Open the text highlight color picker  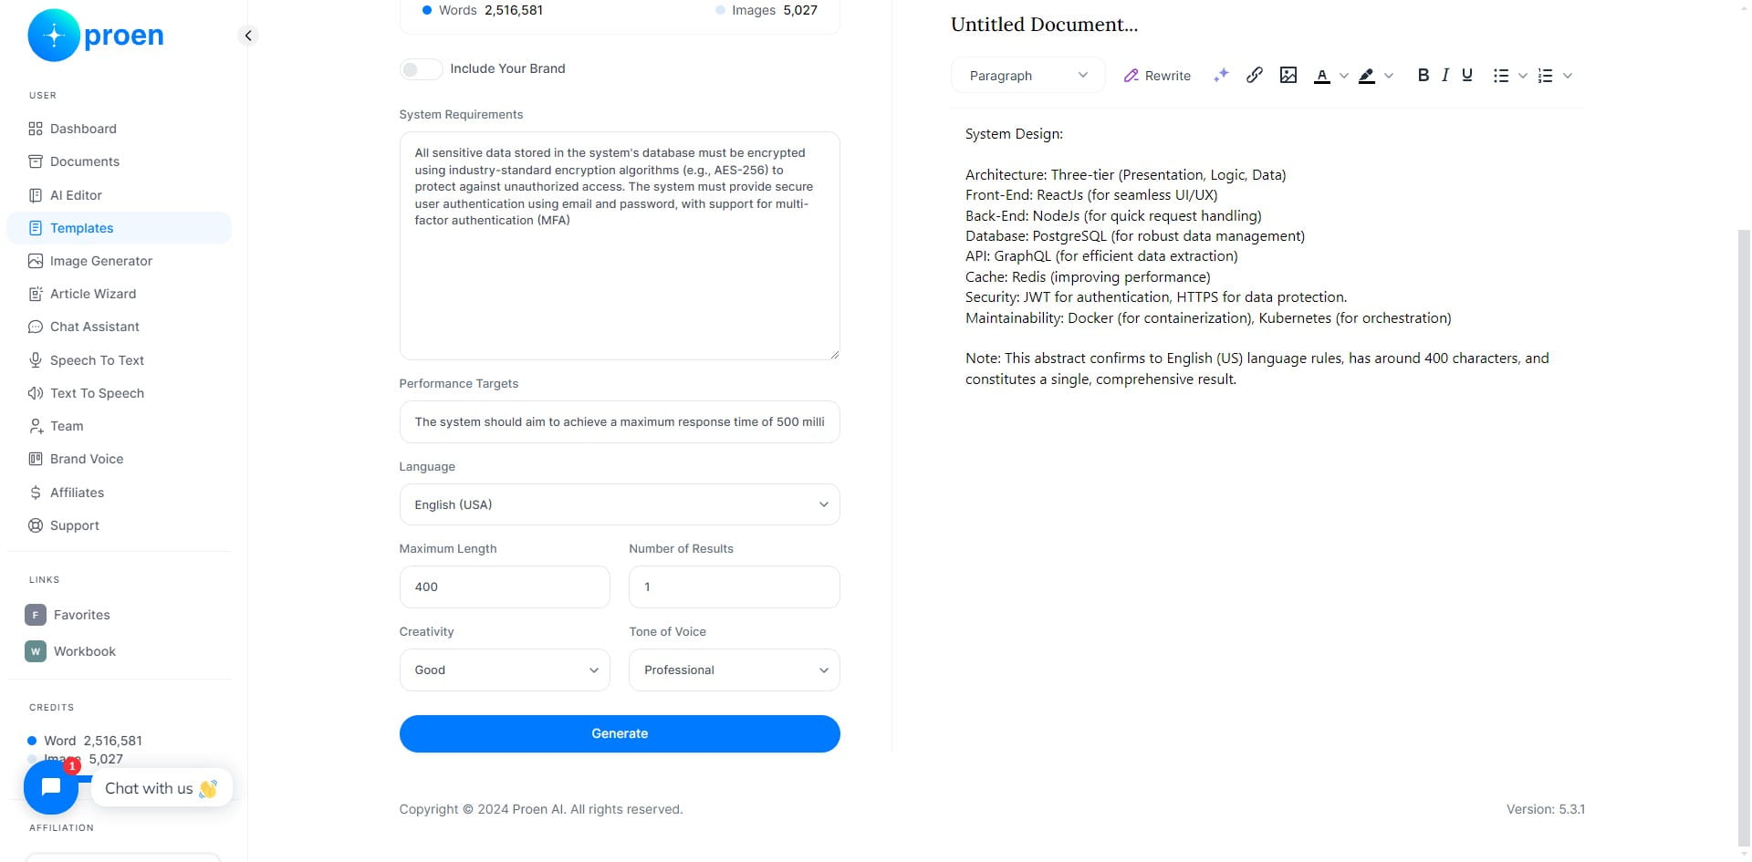(1367, 76)
